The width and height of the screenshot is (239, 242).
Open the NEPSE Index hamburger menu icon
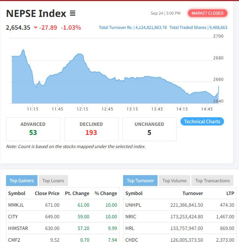point(72,14)
